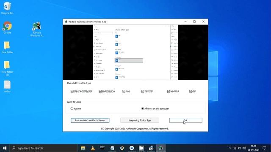This screenshot has width=271, height=152.
Task: Open the Google Chrome desktop shortcut
Action: pos(7,27)
